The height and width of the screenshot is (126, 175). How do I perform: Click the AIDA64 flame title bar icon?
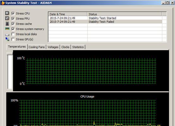tap(3, 3)
